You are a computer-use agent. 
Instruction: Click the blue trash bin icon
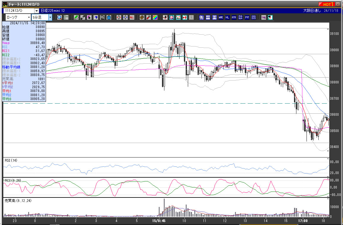[x=109, y=17]
